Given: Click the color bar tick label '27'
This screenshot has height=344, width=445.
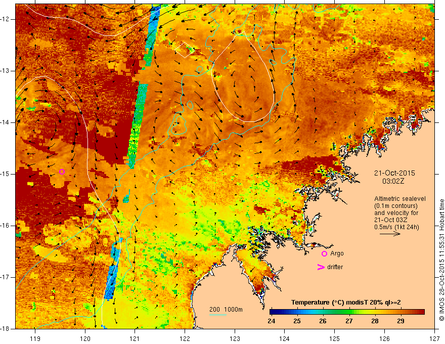Looking at the screenshot, I should tap(349, 321).
